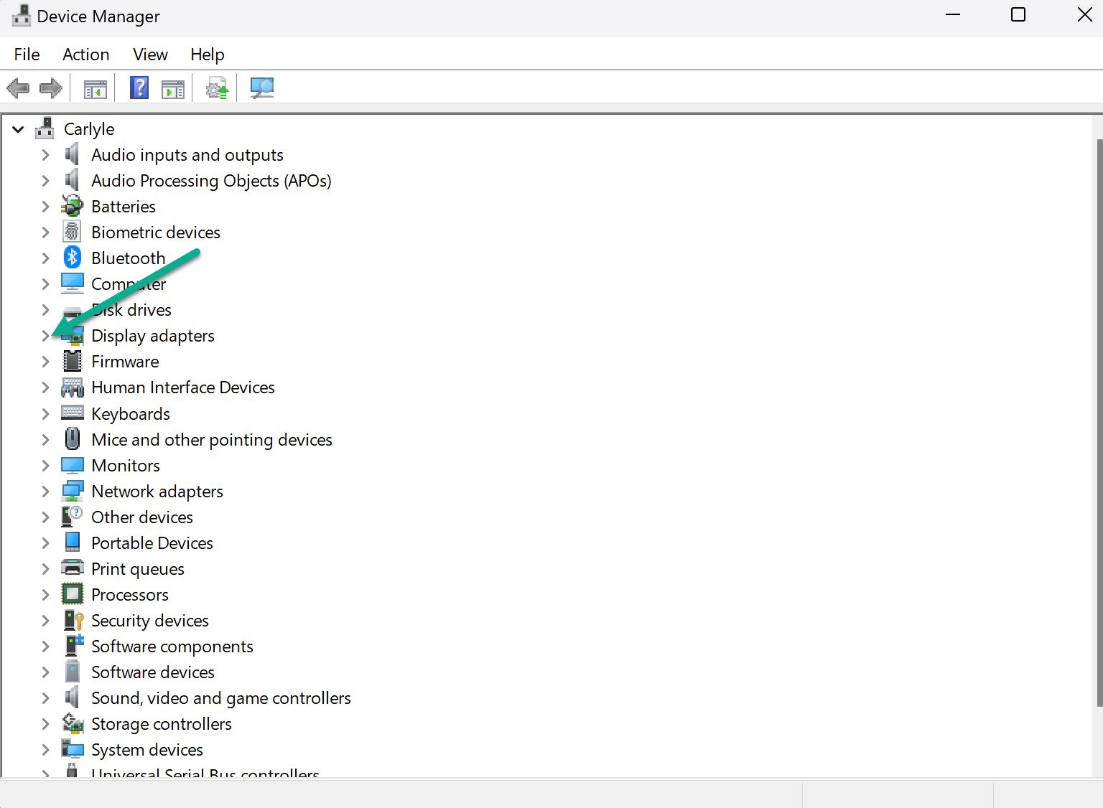This screenshot has height=808, width=1103.
Task: Select Sound, video and game controllers
Action: pyautogui.click(x=220, y=698)
